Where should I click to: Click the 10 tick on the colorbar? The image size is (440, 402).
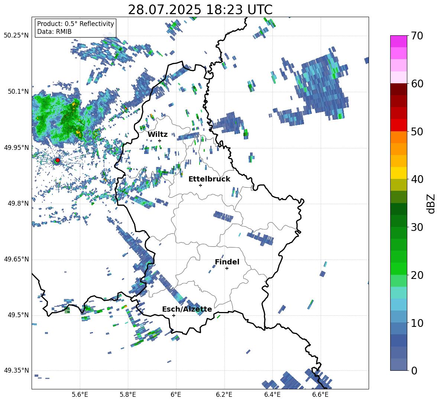[x=417, y=323]
